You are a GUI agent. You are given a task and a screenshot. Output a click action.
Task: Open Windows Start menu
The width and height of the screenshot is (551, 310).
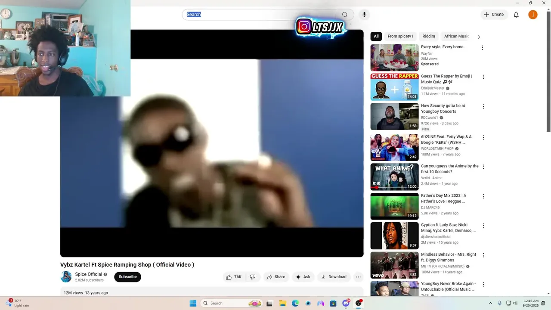point(193,303)
